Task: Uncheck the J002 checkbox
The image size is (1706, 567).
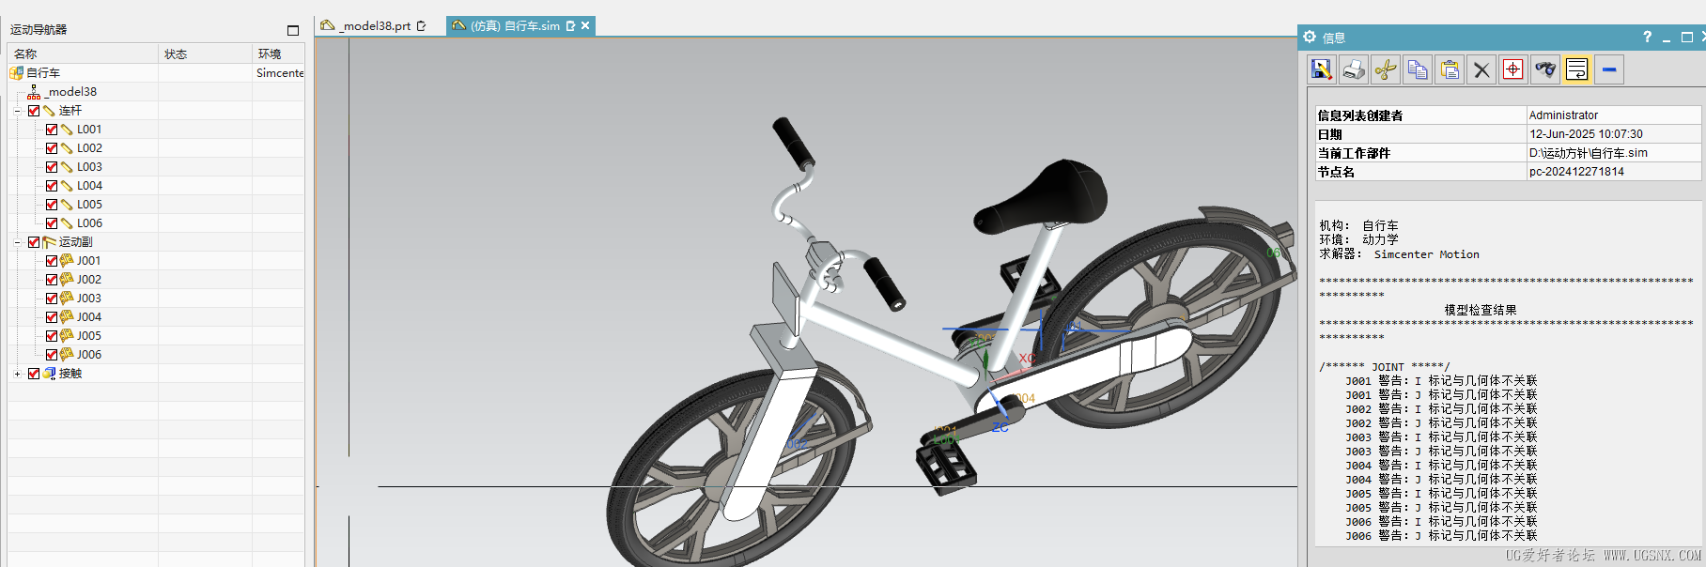Action: pos(52,279)
